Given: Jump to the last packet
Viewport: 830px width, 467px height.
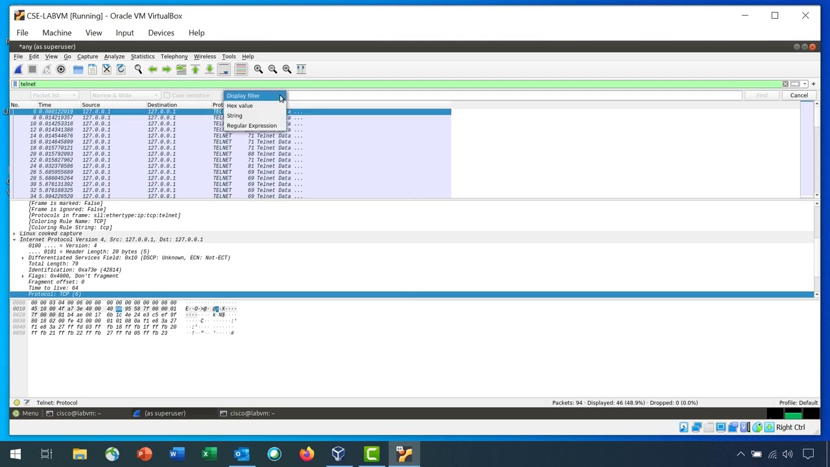Looking at the screenshot, I should tap(209, 69).
